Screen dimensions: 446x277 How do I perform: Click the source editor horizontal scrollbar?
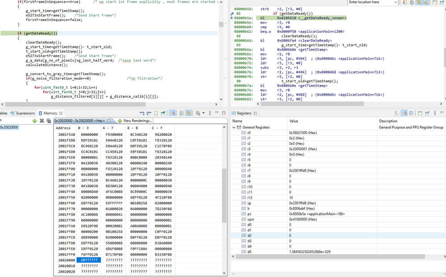point(75,105)
